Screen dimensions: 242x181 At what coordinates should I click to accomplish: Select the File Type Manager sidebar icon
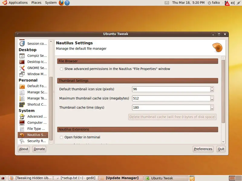pyautogui.click(x=22, y=129)
